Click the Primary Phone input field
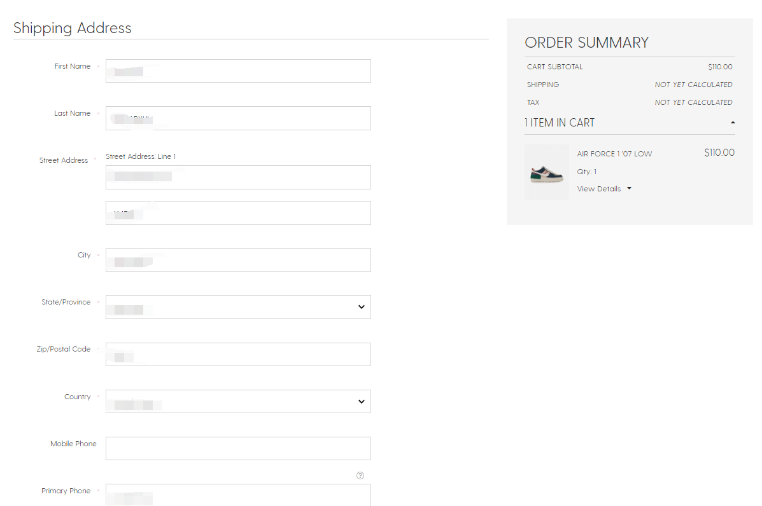Screen dimensions: 762x506 pos(238,495)
